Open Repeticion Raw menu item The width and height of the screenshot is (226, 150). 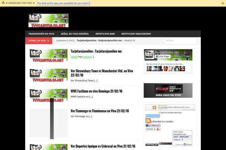105,34
